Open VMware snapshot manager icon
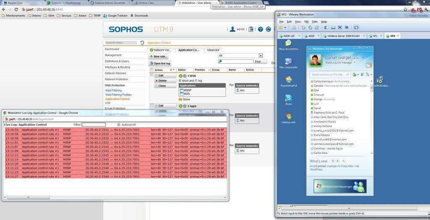Image resolution: width=430 pixels, height=220 pixels. click(x=317, y=28)
